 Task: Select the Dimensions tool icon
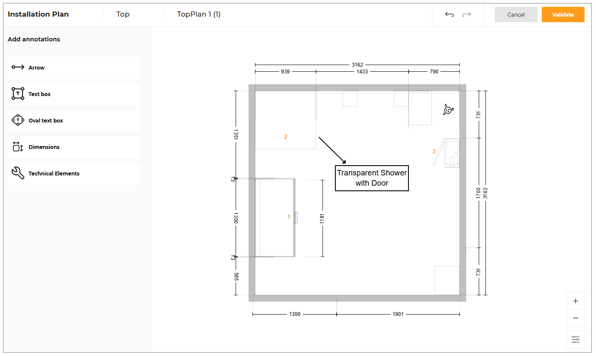pos(18,147)
